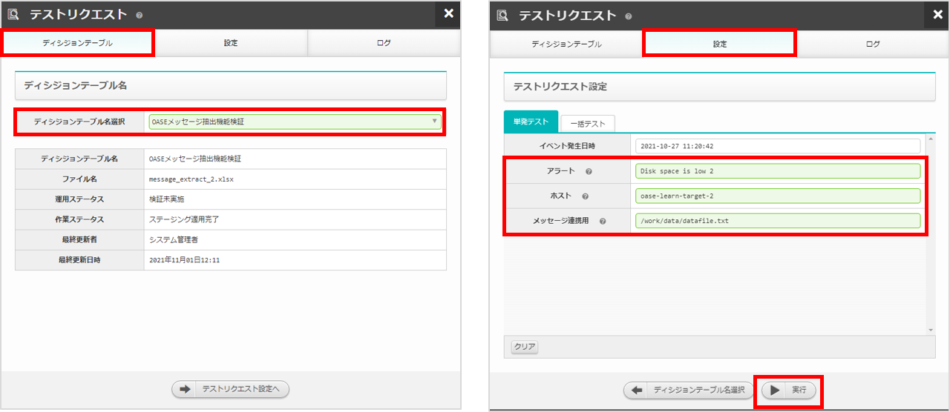Click the 作業ステータス row label
Image resolution: width=950 pixels, height=412 pixels.
pyautogui.click(x=79, y=219)
